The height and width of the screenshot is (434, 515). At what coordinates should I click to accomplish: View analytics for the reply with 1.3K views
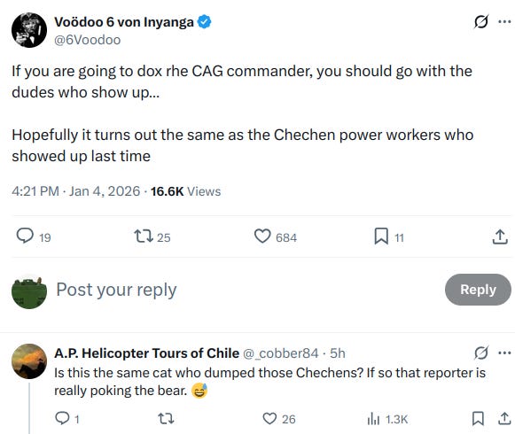pos(373,419)
